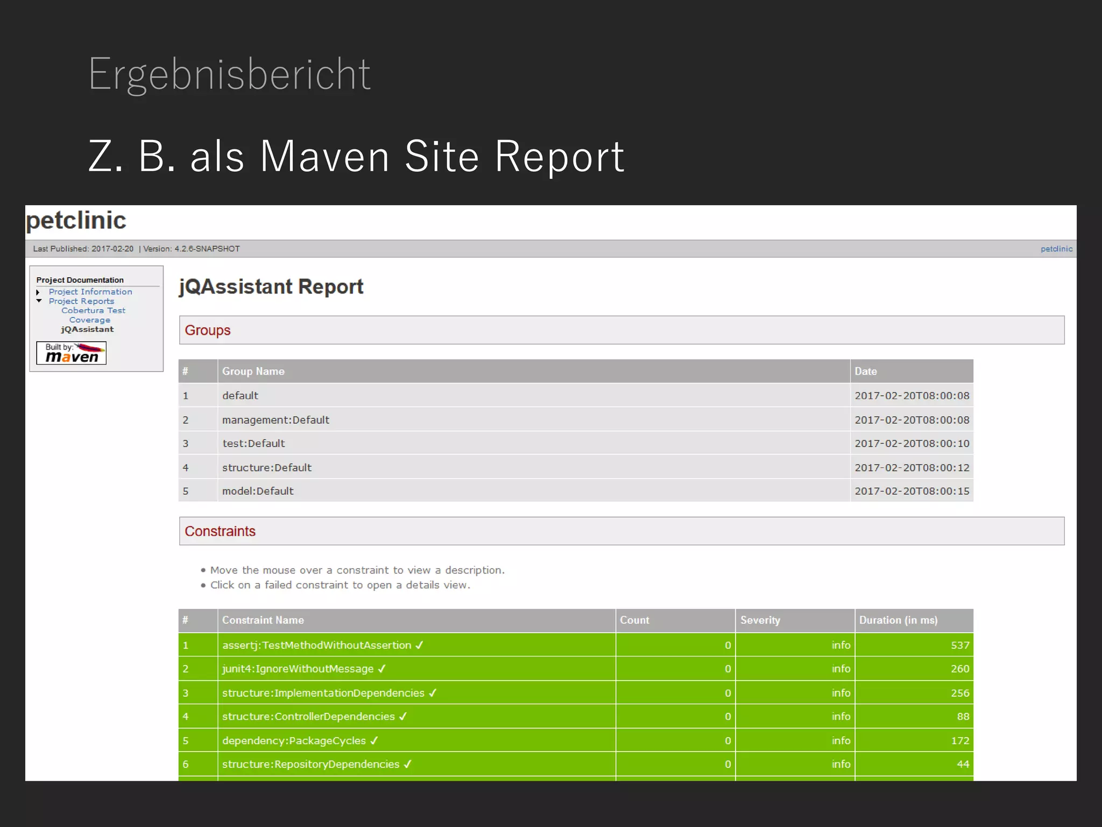Select the default group row
This screenshot has height=827, width=1102.
[x=576, y=396]
